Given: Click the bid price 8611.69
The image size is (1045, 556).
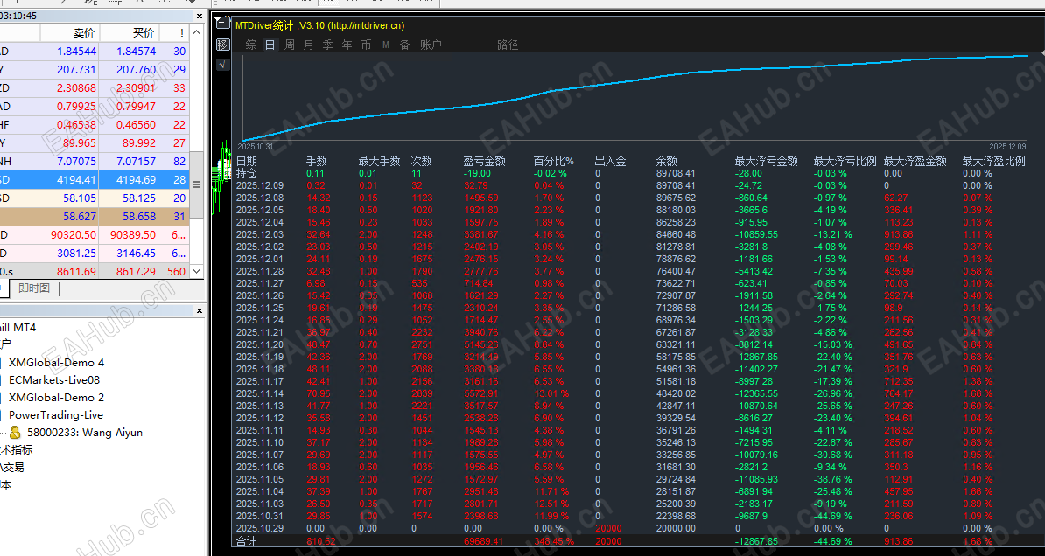Looking at the screenshot, I should [76, 271].
